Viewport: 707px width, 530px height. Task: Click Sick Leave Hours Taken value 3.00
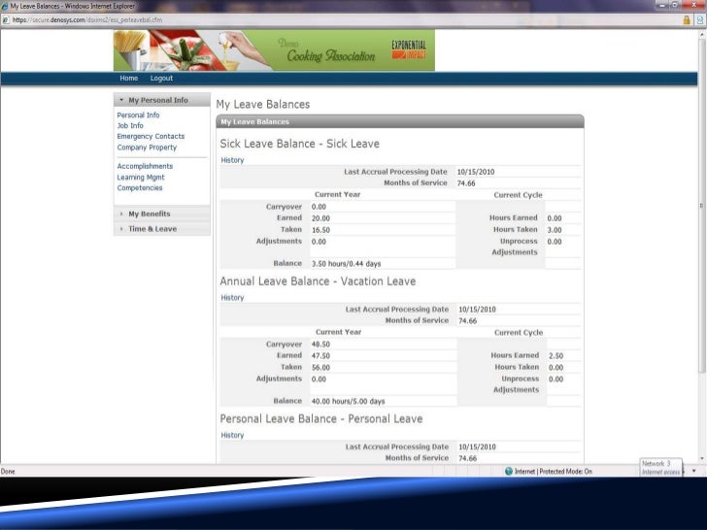coord(555,230)
